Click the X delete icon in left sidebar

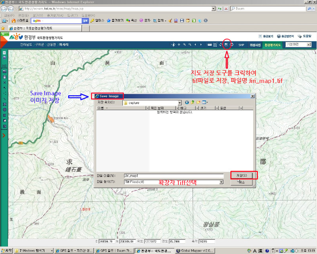[x=4, y=83]
